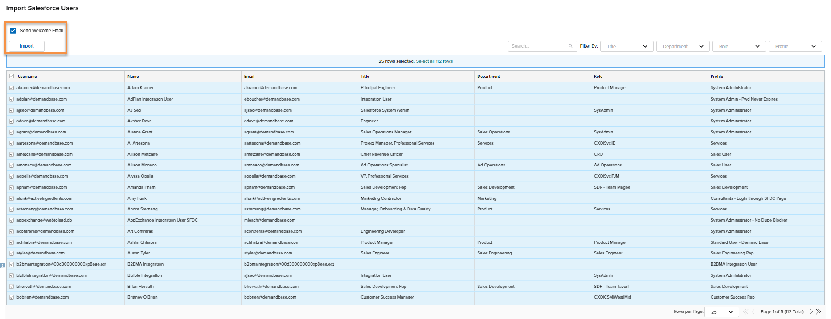The width and height of the screenshot is (831, 319).
Task: Toggle the appexchange@webtolead.db row checkbox
Action: pyautogui.click(x=12, y=220)
